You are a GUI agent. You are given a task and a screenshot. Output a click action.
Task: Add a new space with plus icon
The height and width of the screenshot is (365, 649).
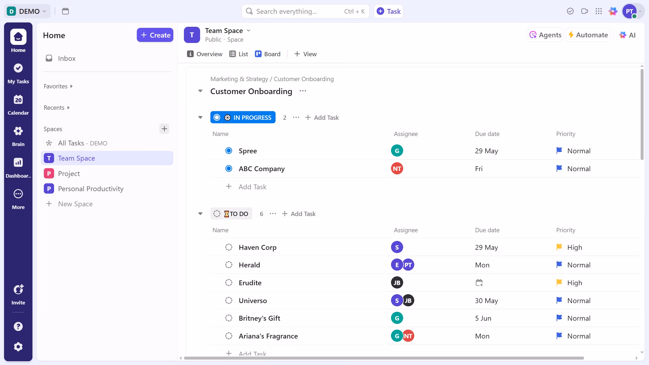click(x=164, y=129)
